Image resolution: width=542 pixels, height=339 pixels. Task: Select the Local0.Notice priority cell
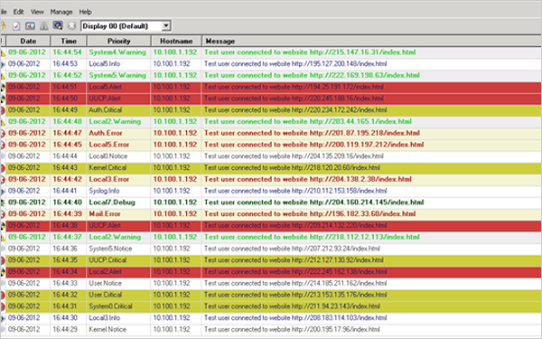[118, 156]
